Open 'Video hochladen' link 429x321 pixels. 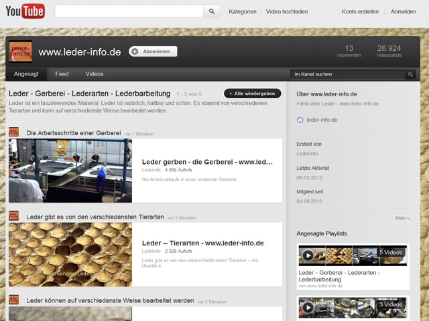pos(287,11)
